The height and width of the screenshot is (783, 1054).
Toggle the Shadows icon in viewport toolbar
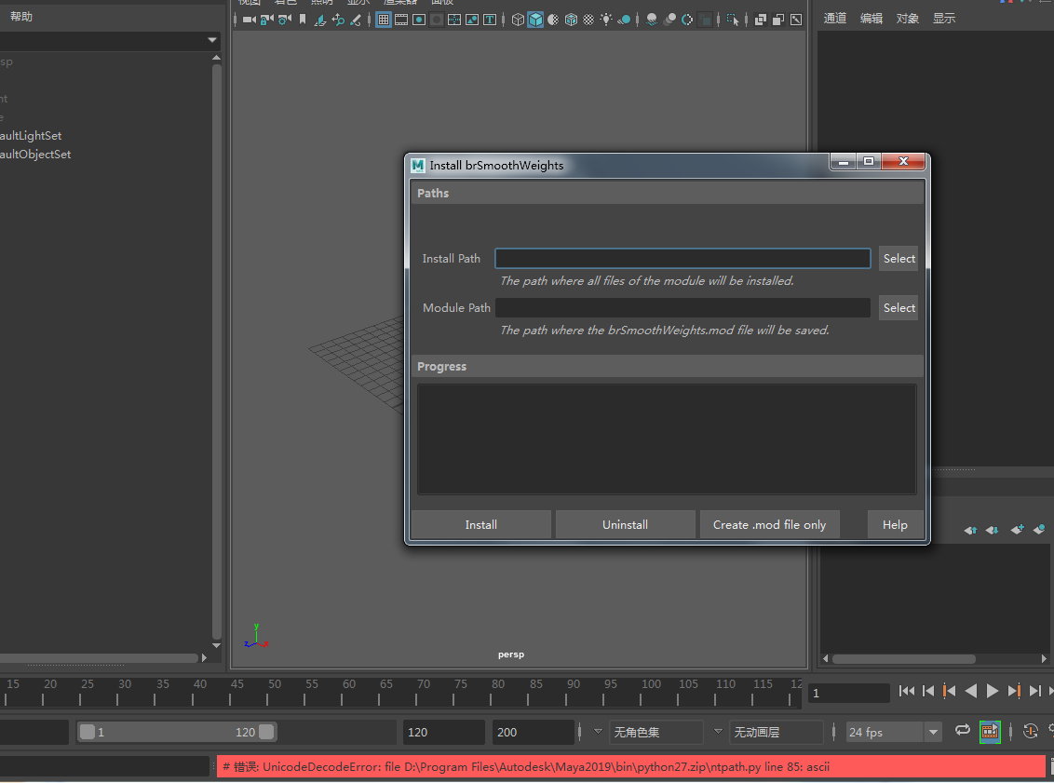click(x=625, y=20)
